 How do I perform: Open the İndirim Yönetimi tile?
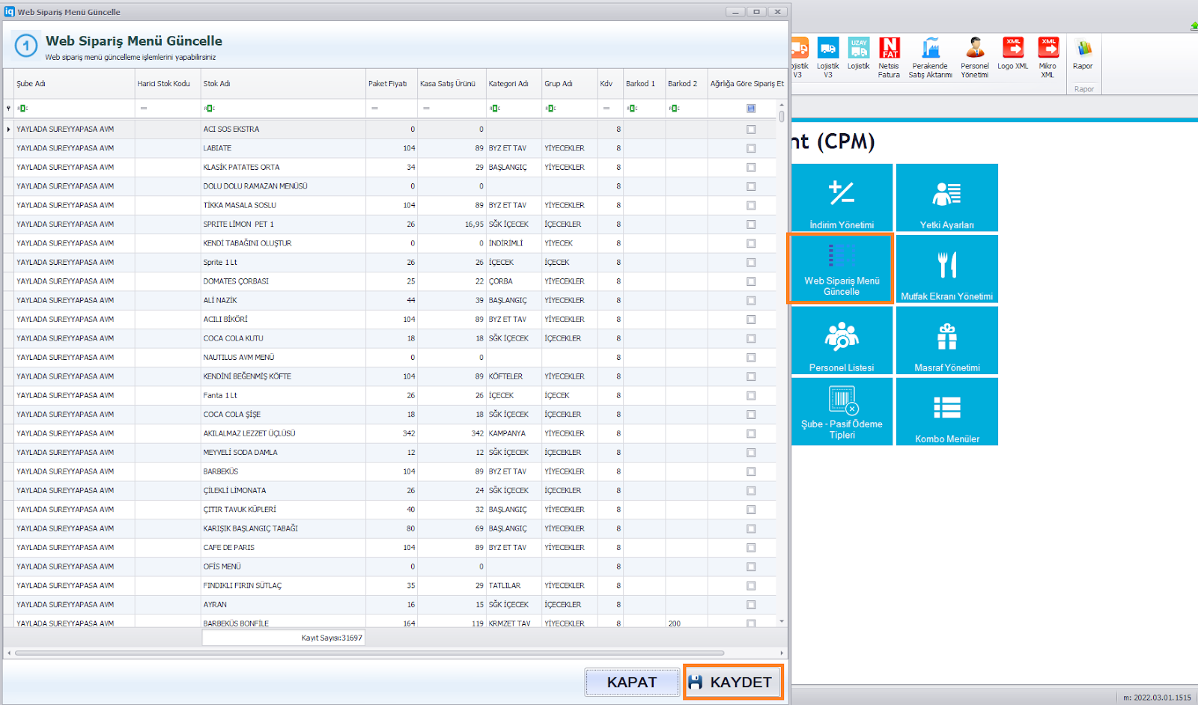pos(842,198)
